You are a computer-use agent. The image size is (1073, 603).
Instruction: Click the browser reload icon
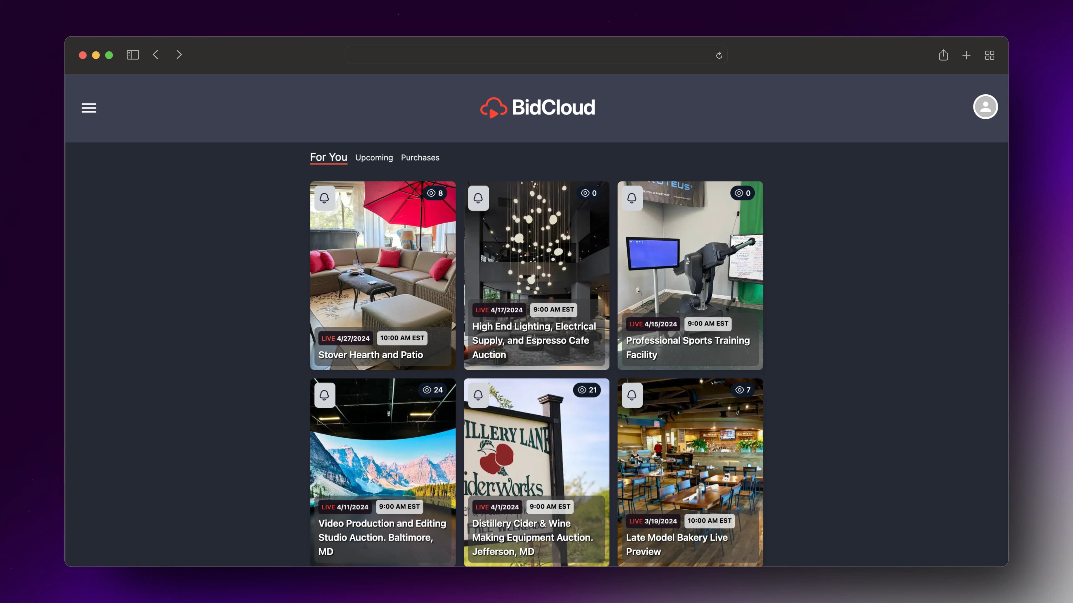pyautogui.click(x=719, y=55)
